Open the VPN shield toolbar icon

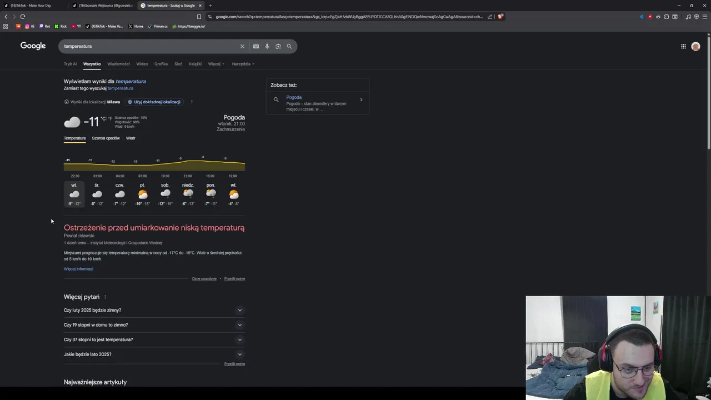coord(697,17)
